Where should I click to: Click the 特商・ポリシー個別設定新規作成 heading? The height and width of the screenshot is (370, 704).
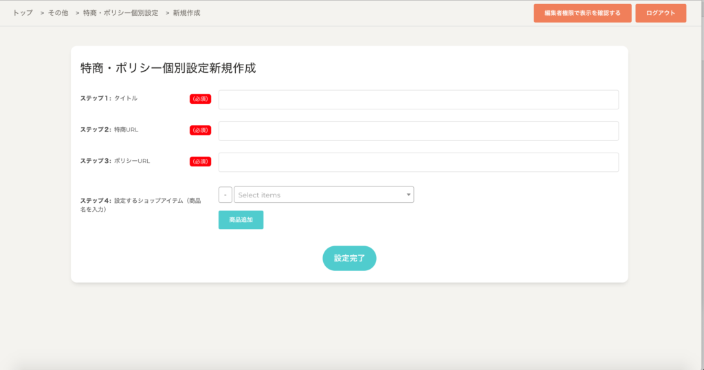168,68
